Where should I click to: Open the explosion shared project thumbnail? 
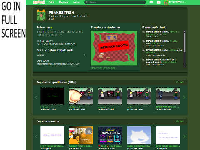pos(81,96)
